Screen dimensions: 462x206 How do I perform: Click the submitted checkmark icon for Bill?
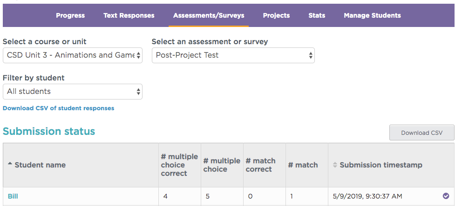pyautogui.click(x=446, y=196)
